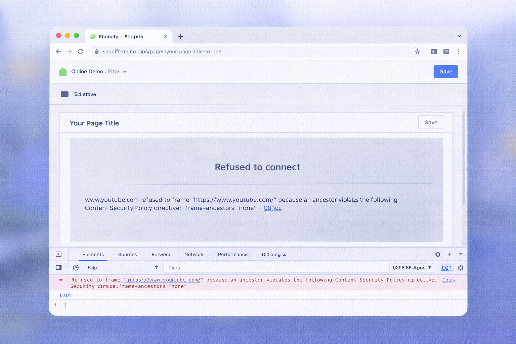516x344 pixels.
Task: Click the lock icon in the address bar
Action: pos(96,52)
